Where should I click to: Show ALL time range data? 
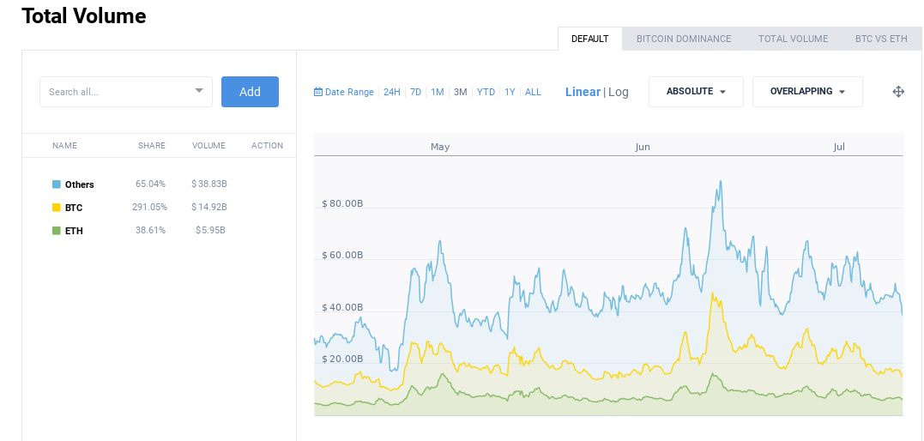pyautogui.click(x=533, y=92)
